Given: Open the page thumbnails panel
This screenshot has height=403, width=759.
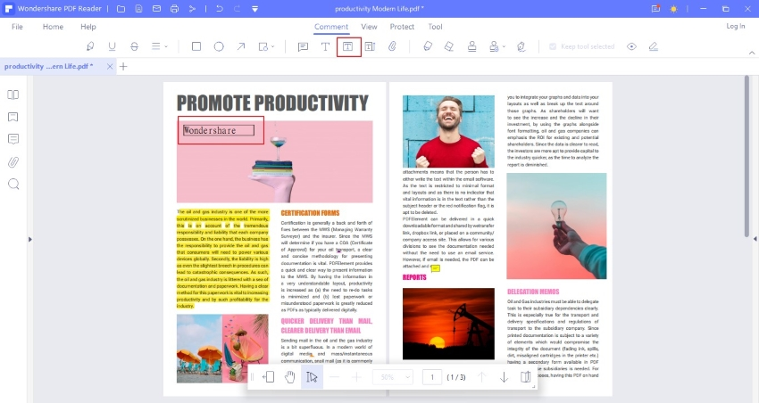Looking at the screenshot, I should click(13, 95).
